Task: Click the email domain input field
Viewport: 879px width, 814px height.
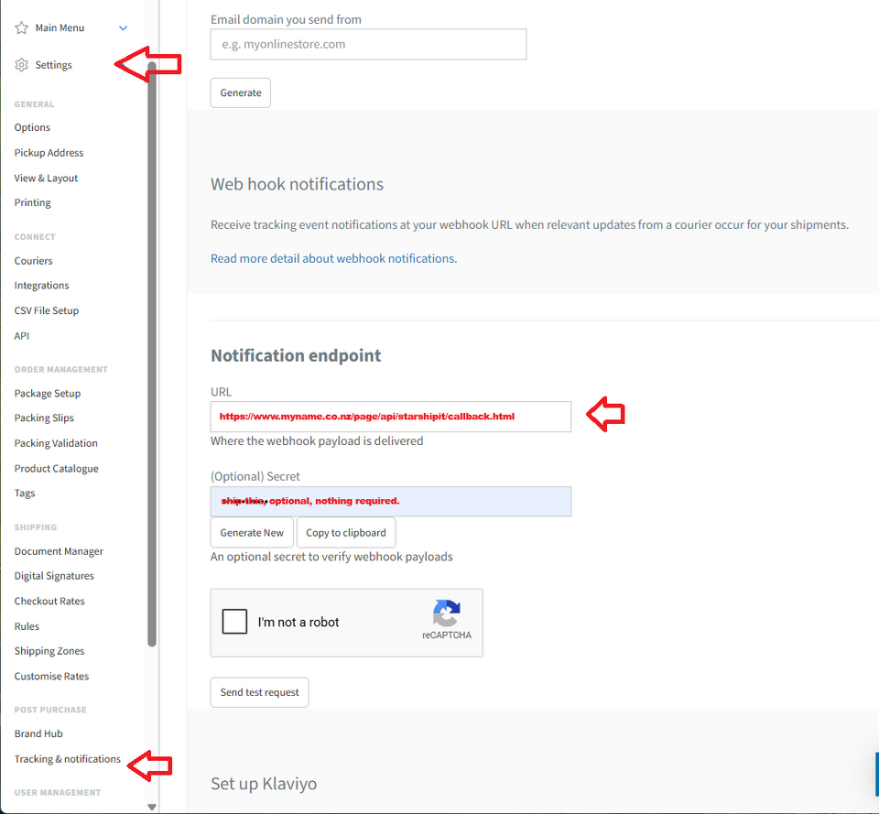Action: [368, 44]
